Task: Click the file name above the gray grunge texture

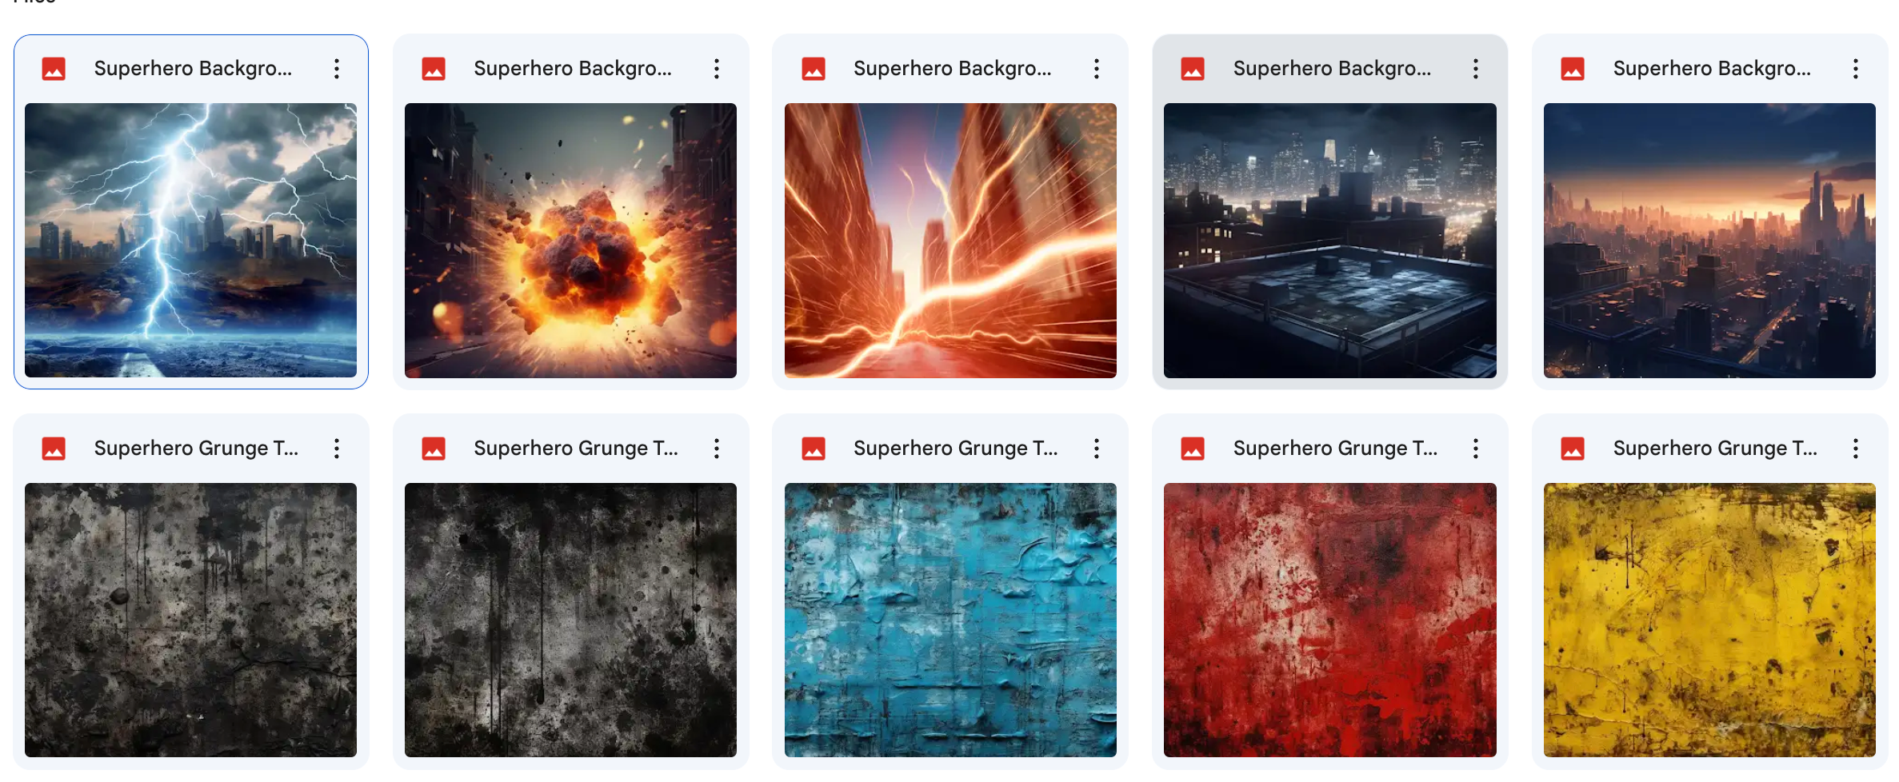Action: (196, 449)
